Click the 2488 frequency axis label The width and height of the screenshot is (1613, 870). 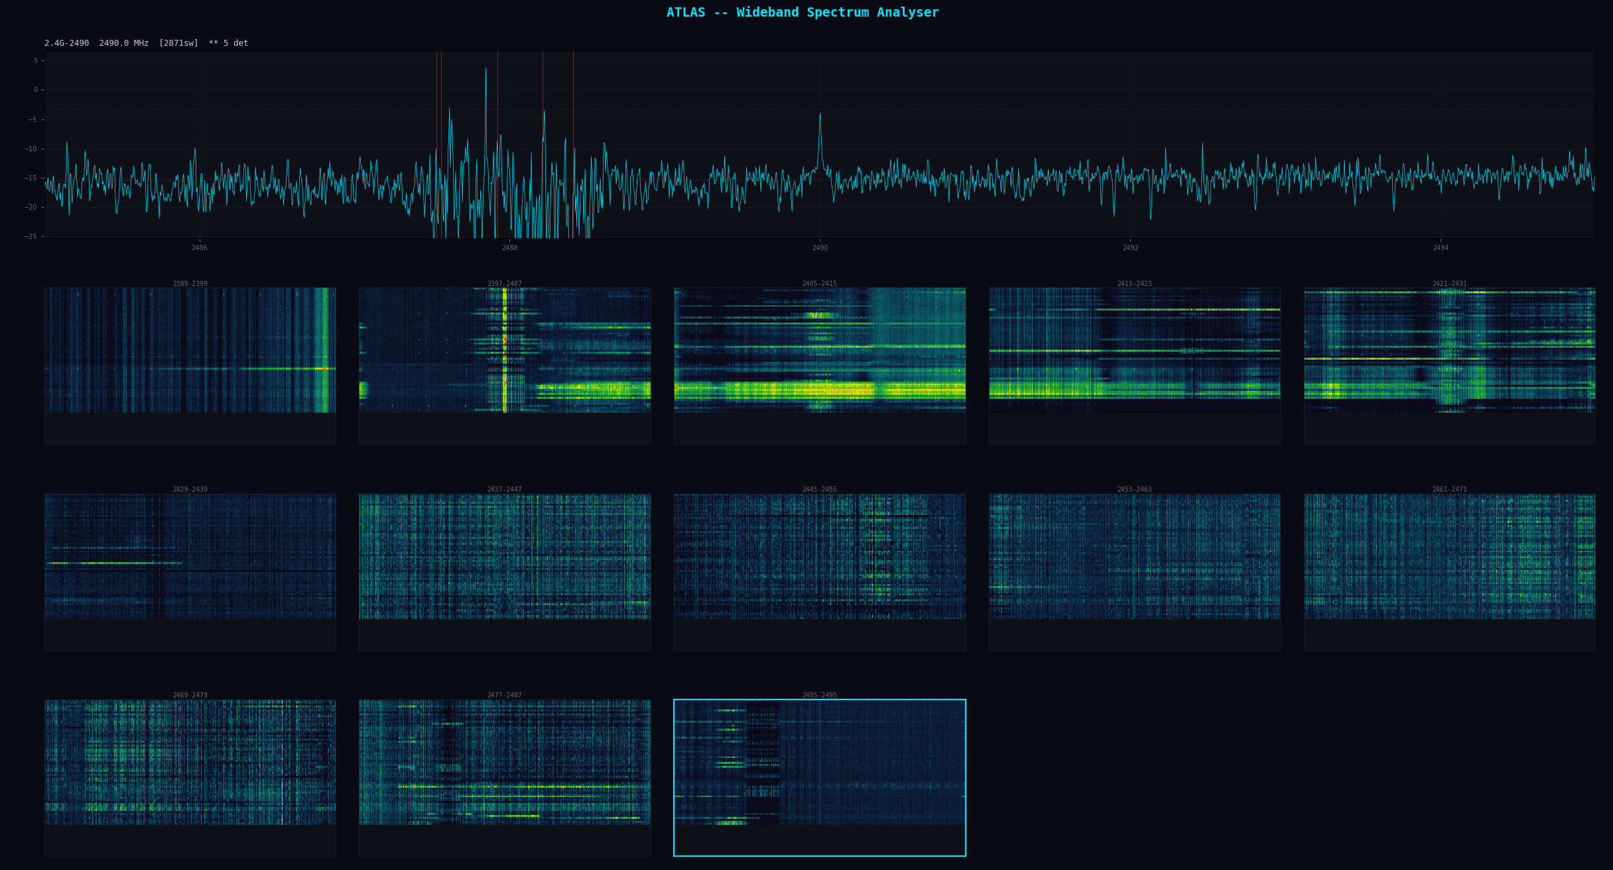click(x=509, y=248)
